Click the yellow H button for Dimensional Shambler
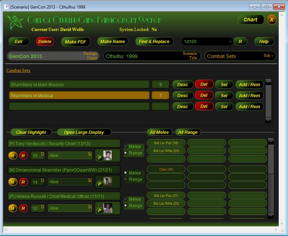 [x=13, y=182]
